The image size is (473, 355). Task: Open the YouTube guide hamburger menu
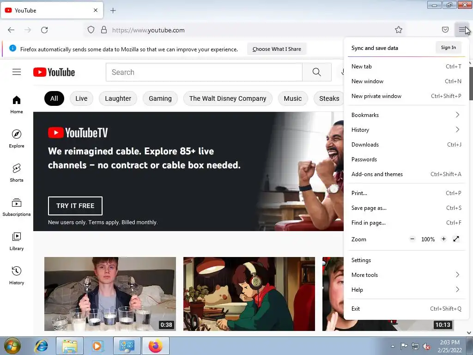(17, 72)
